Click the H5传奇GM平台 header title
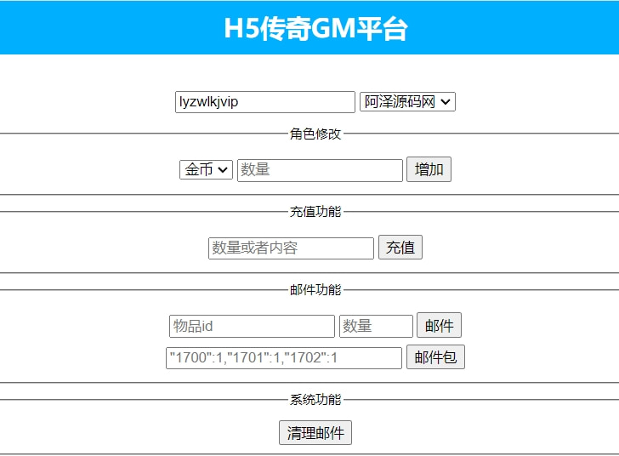This screenshot has width=619, height=456. [x=315, y=28]
